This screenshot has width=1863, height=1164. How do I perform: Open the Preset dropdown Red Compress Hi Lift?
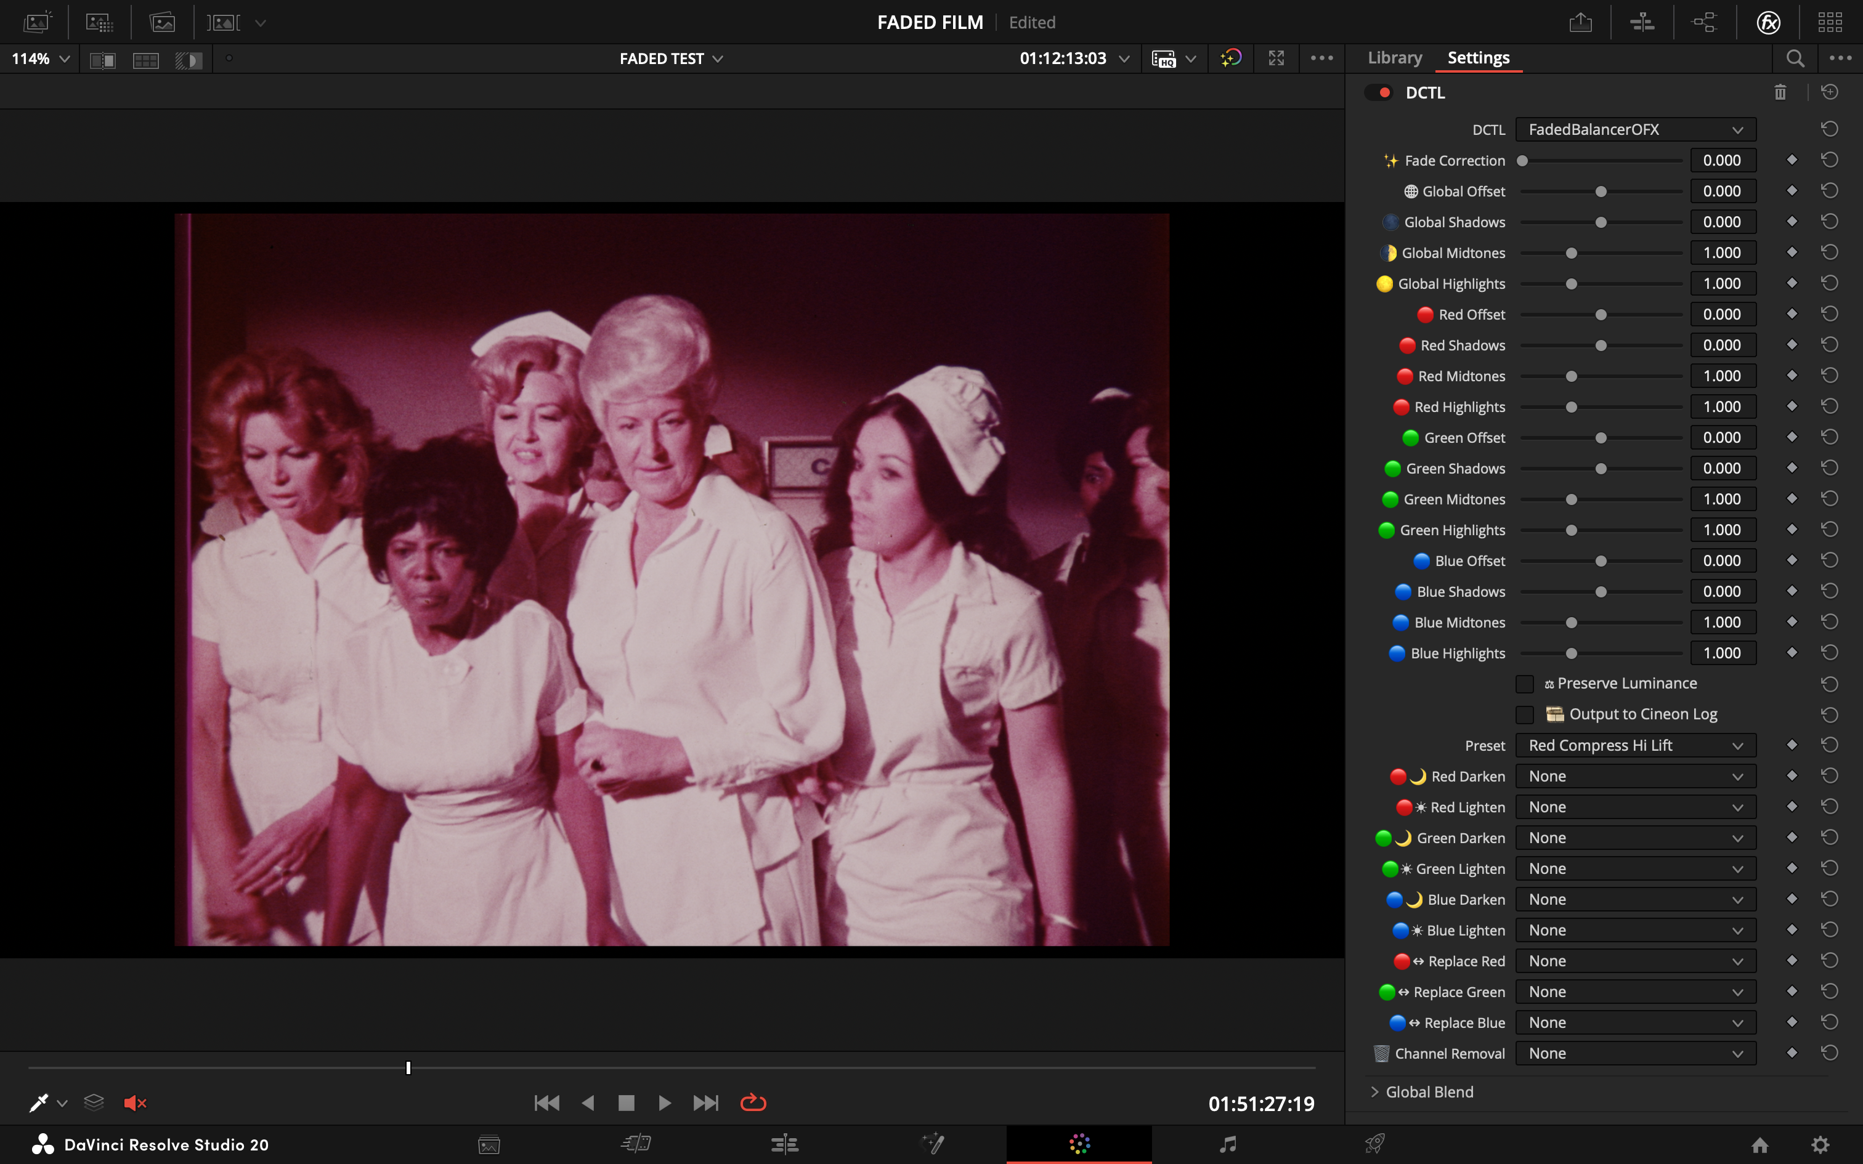[1635, 745]
